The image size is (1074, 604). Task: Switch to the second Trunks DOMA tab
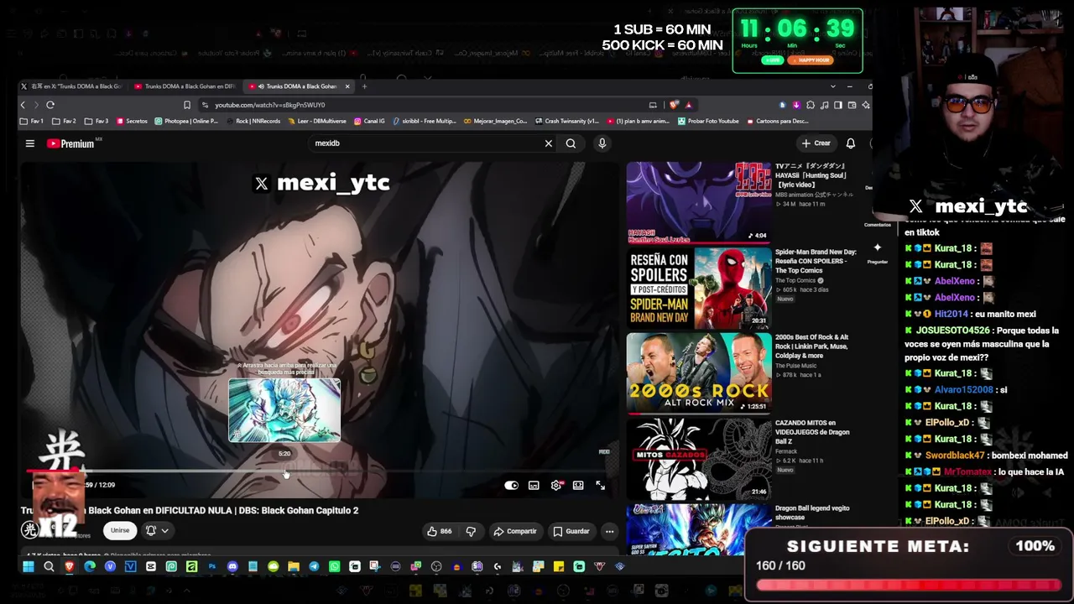pyautogui.click(x=185, y=86)
